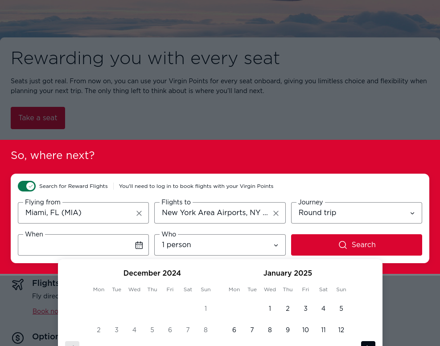Expand the Journey Round trip dropdown
440x346 pixels.
tap(356, 213)
